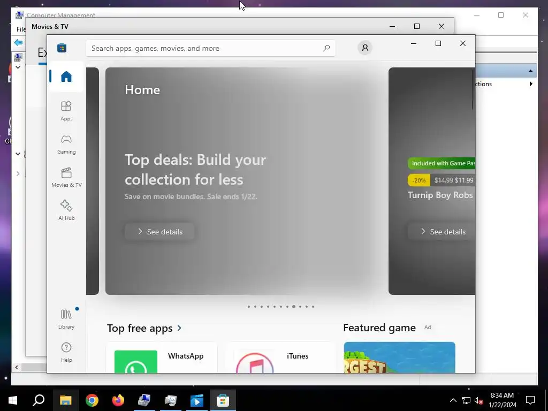548x411 pixels.
Task: Switch to Movies & TV taskbar icon
Action: [197, 400]
